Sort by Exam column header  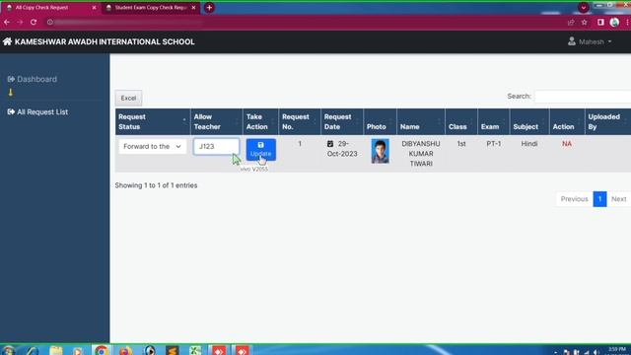coord(493,121)
